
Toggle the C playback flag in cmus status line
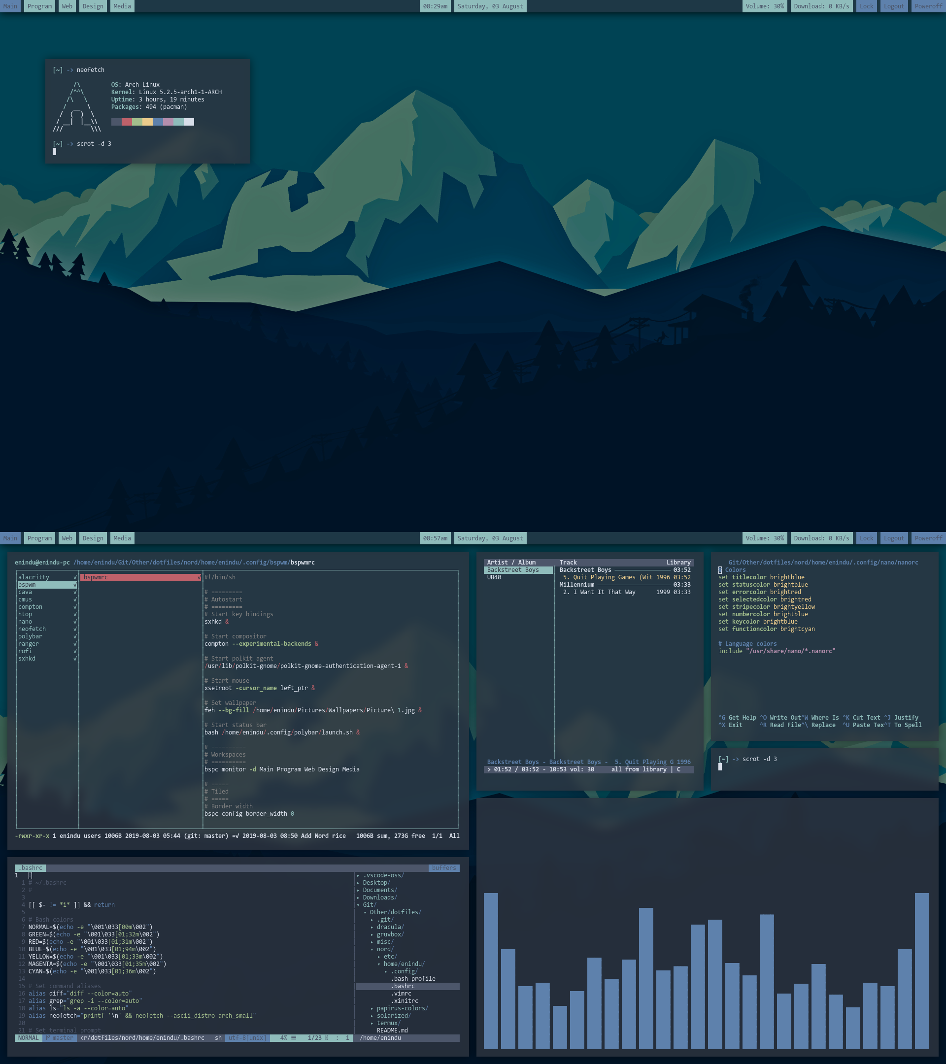coord(678,769)
